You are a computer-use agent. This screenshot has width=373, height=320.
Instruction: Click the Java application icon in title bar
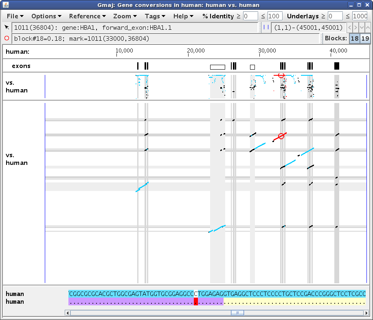[6, 5]
